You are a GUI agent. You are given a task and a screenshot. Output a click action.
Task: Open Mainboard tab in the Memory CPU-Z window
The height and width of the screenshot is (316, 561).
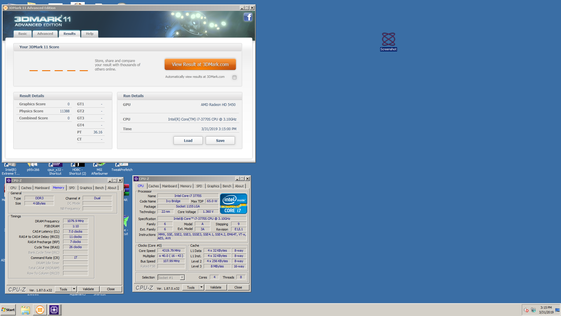tap(42, 188)
